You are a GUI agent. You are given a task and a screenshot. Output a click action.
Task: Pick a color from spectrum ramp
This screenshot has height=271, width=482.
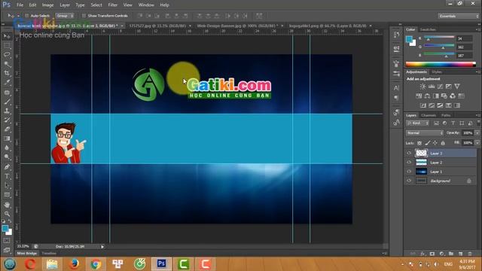coord(441,64)
